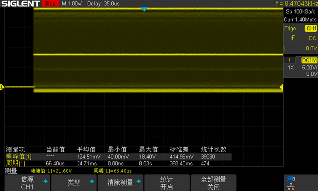This screenshot has width=318, height=191.
Task: Click the red Stop run-state indicator
Action: pos(50,3)
